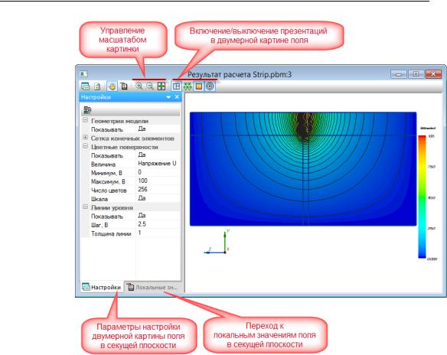
Task: Click the Минимум, В value 0
Action: coord(158,172)
